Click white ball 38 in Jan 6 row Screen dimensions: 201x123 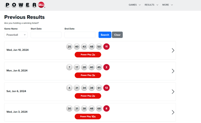click(92, 88)
